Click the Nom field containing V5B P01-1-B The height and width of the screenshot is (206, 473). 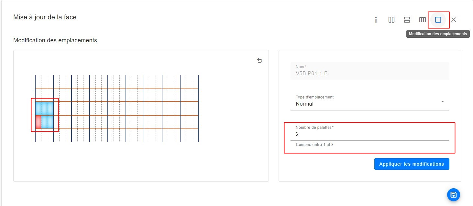(x=369, y=73)
